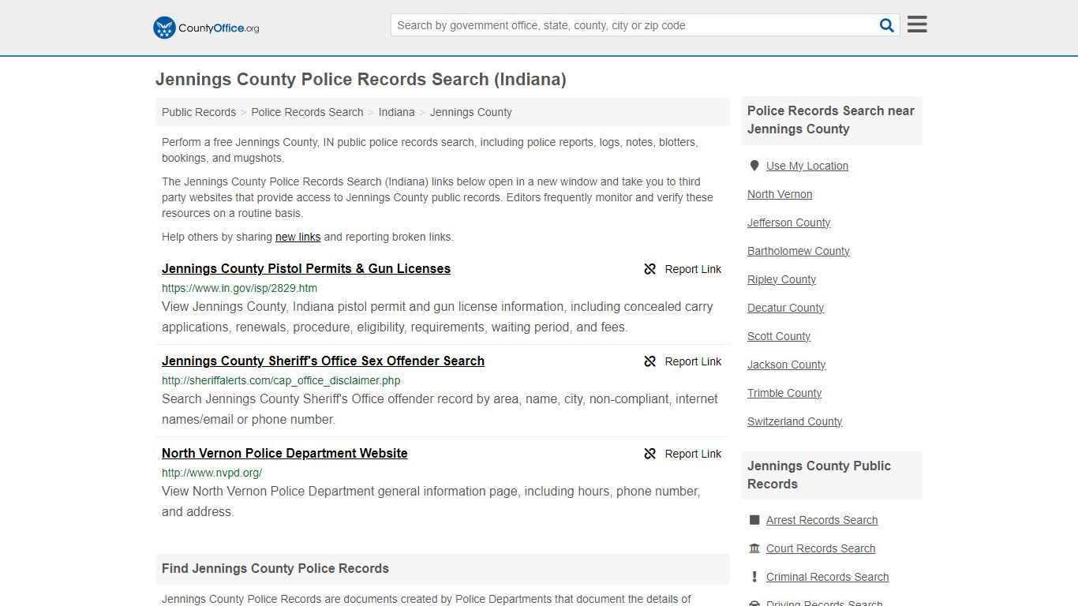Open North Vernon nearby link
Screen dimensions: 1078x606
[780, 194]
